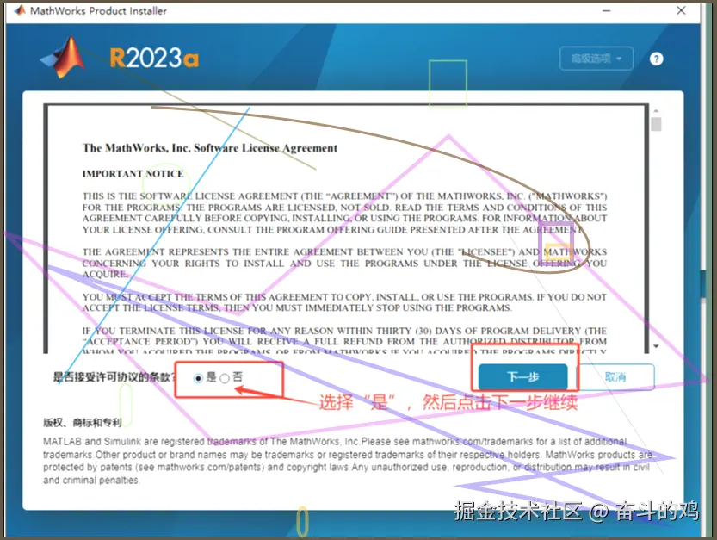This screenshot has width=717, height=540.
Task: Click the 'The MathWorks, Inc. Software License Agreement' title
Action: 210,148
